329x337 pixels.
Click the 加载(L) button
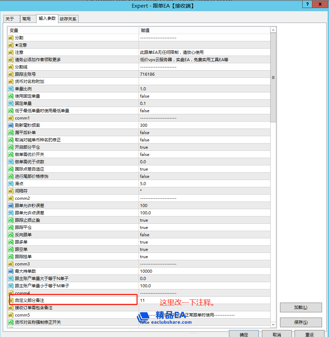point(300,307)
